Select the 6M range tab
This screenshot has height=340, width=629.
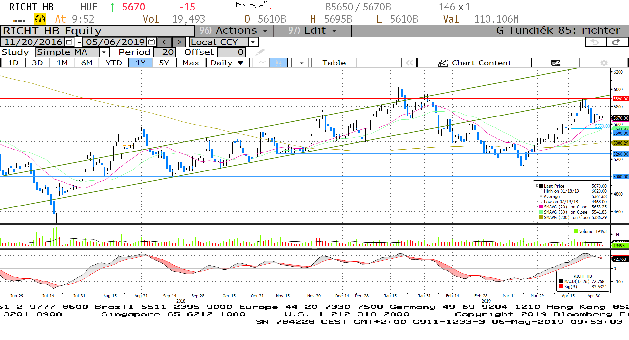point(86,63)
